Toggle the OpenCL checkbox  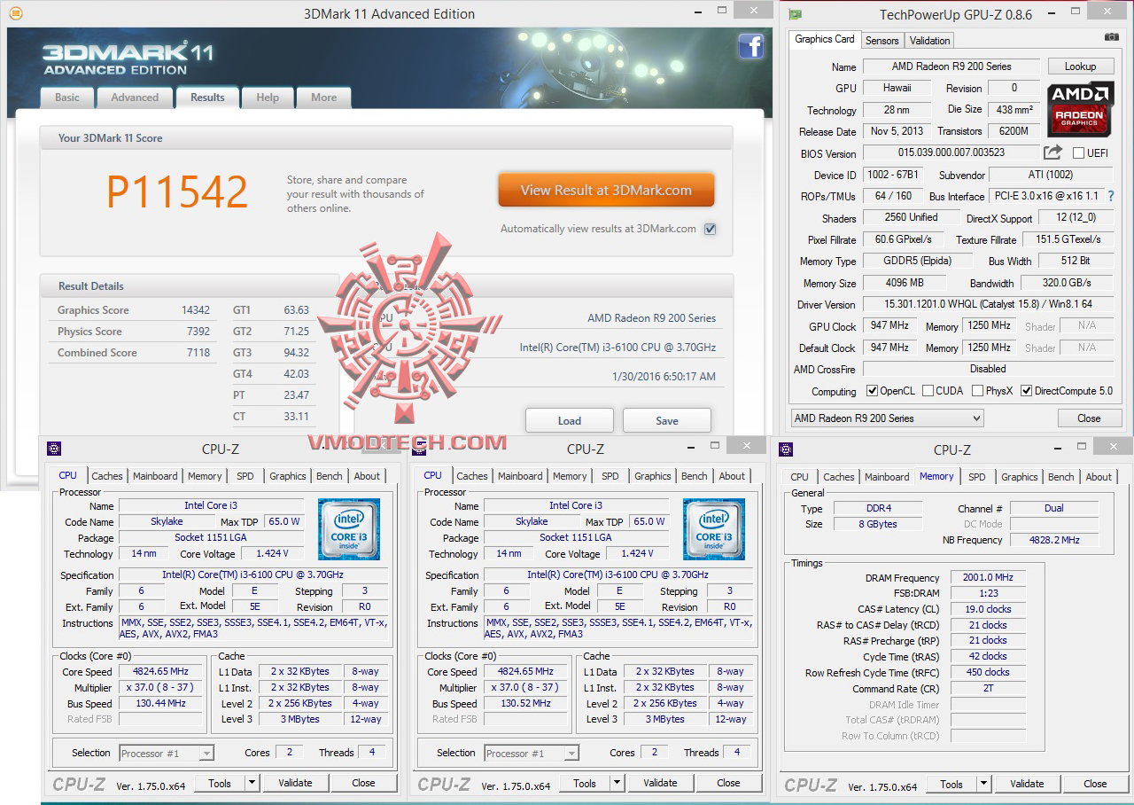(x=873, y=391)
